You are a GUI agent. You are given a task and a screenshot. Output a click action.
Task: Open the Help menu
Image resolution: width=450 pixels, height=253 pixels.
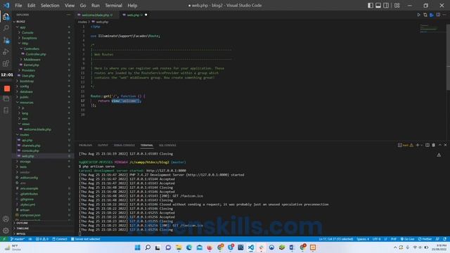(132, 6)
